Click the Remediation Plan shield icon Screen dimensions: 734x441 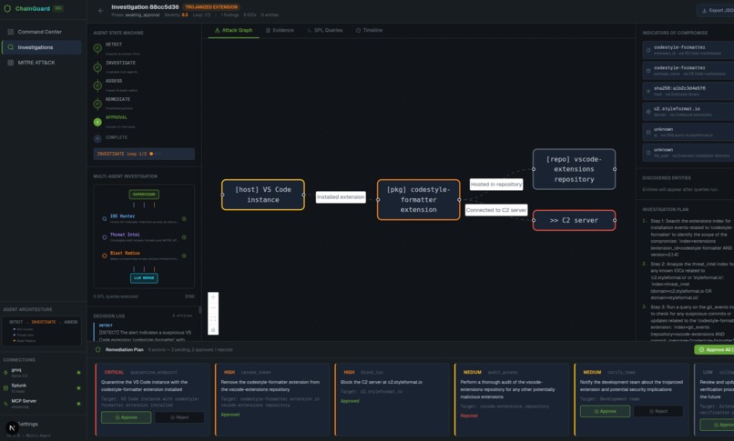[x=97, y=349]
